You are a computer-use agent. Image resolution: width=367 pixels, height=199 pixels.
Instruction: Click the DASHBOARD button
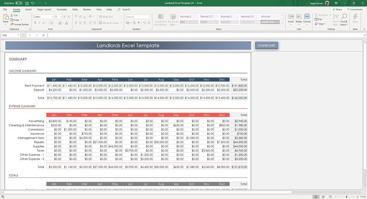tap(267, 45)
